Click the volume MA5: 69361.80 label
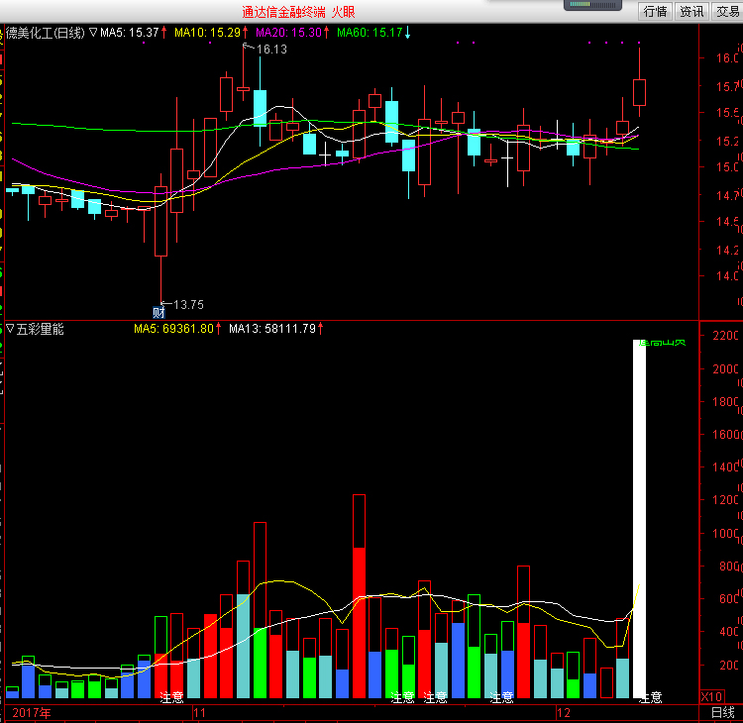The height and width of the screenshot is (723, 743). [173, 329]
